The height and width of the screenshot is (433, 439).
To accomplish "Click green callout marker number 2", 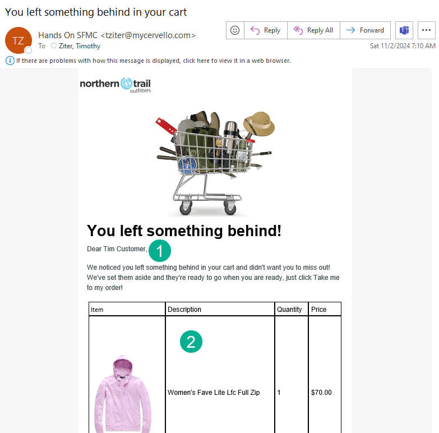I will [191, 342].
